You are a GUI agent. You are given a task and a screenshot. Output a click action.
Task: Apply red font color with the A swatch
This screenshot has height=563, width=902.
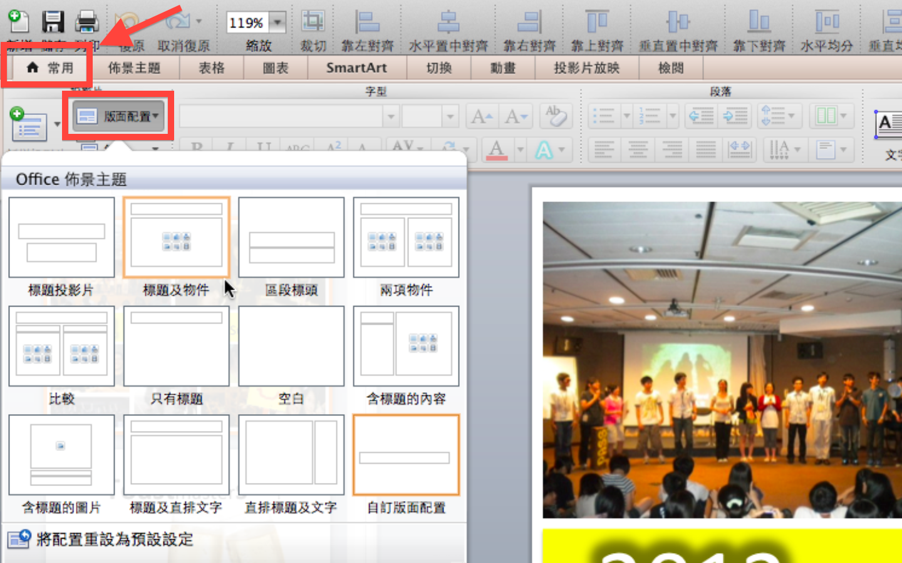[x=497, y=150]
